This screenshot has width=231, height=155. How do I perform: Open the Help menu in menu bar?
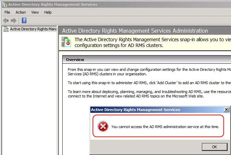click(x=48, y=12)
